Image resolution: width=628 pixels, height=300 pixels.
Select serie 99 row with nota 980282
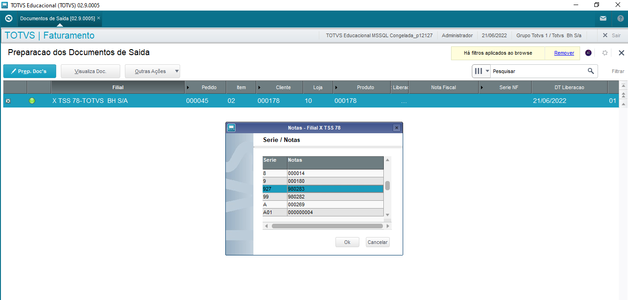(x=323, y=197)
